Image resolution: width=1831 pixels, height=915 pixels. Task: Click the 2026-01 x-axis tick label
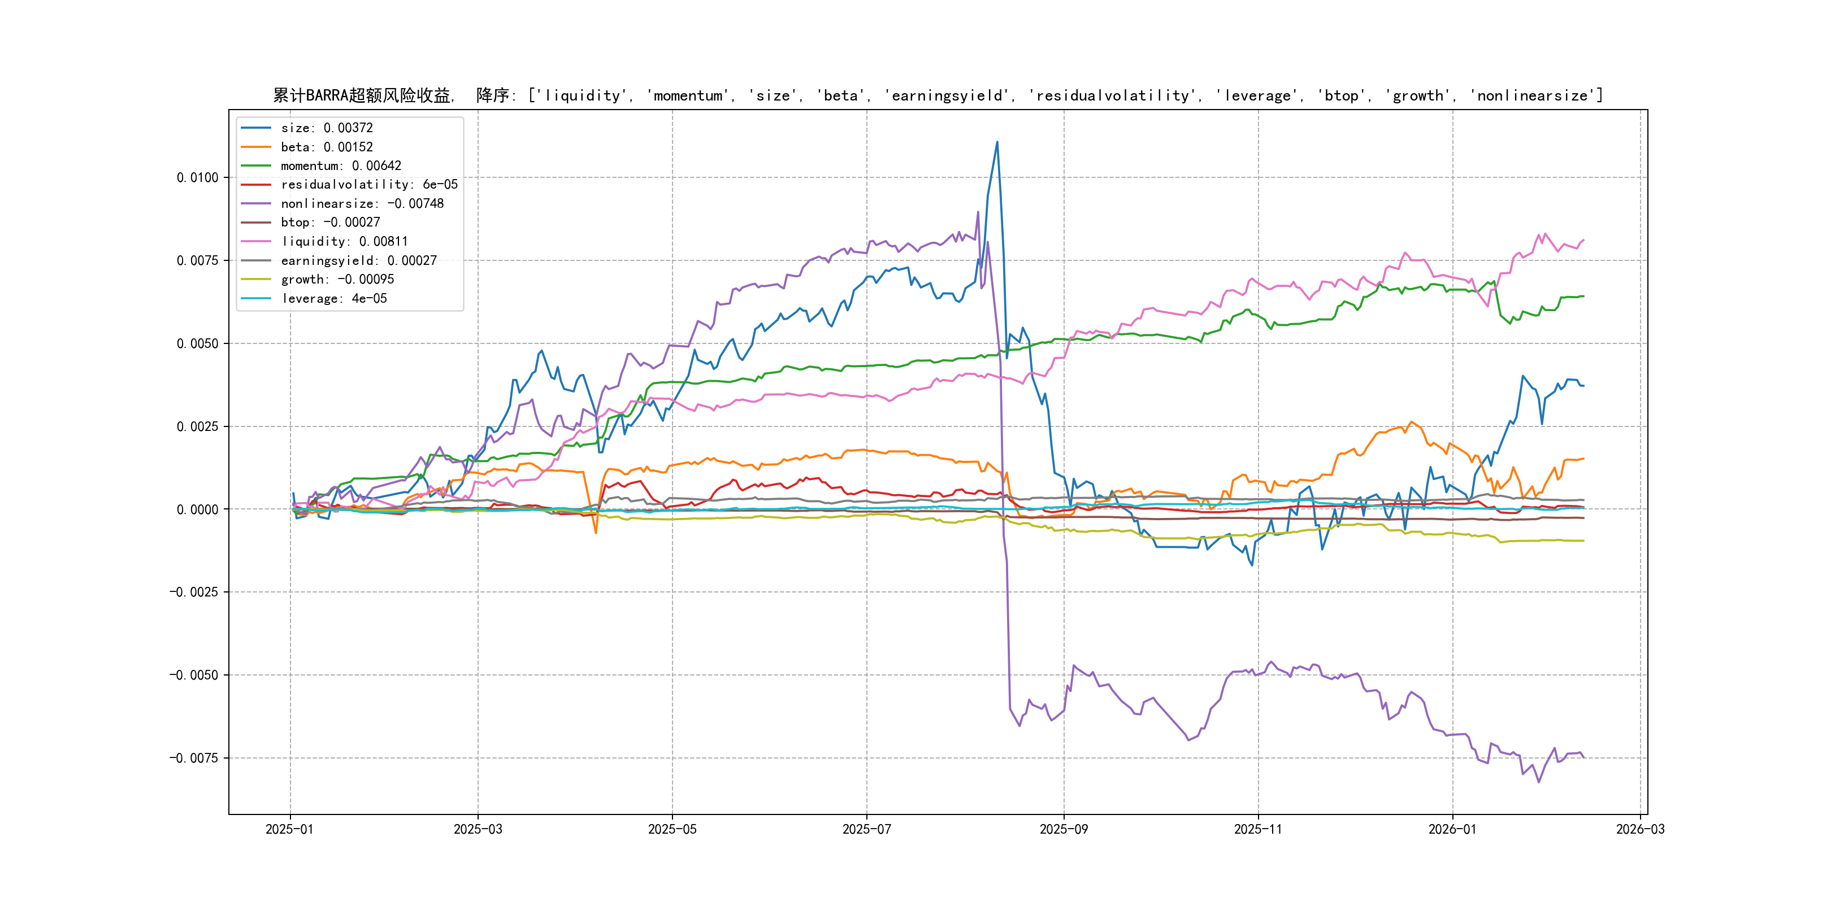pos(1452,829)
